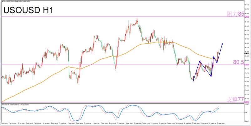Select the 阻力85 resistance label
This screenshot has width=251, height=126.
(x=235, y=14)
